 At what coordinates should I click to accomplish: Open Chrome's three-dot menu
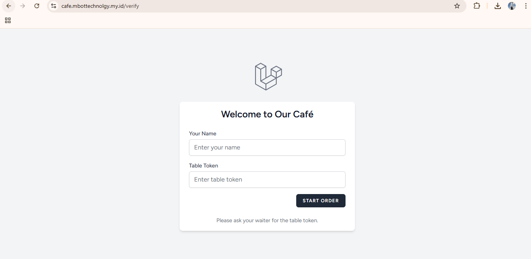(x=526, y=6)
